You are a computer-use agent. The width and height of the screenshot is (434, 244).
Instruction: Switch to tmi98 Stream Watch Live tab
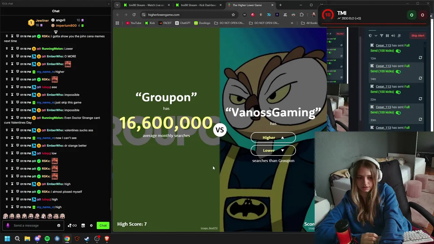146,5
